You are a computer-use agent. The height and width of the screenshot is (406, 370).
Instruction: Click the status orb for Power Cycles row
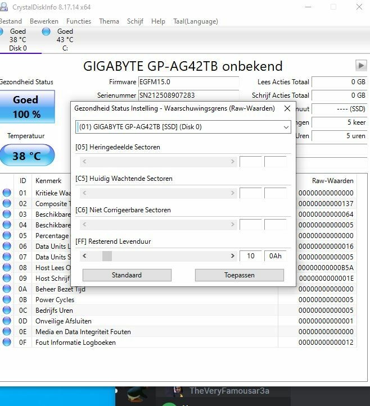7,299
